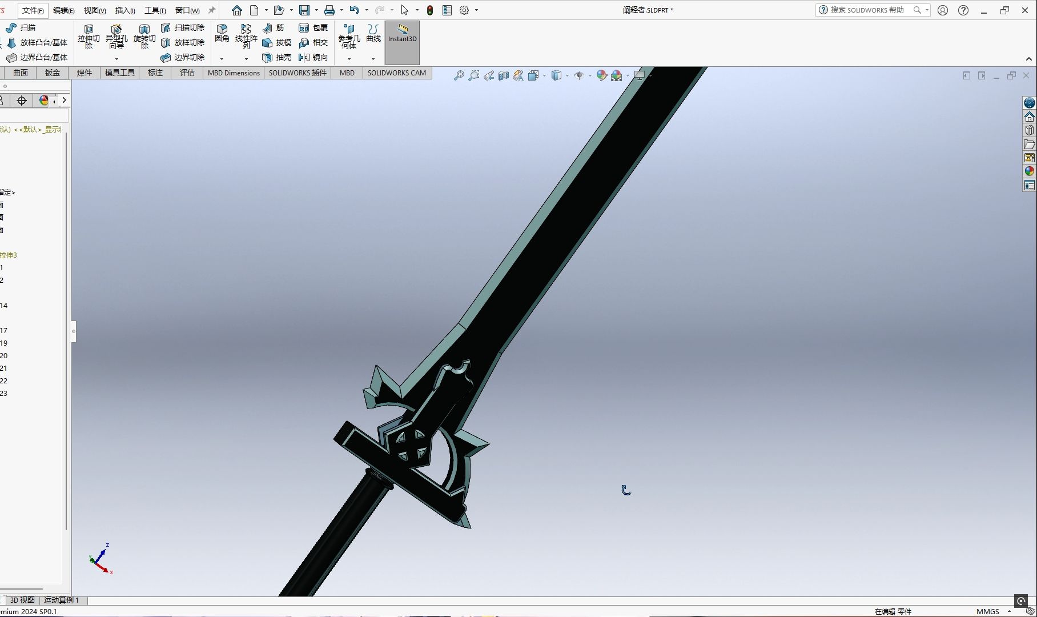The height and width of the screenshot is (617, 1037).
Task: Select Extruded Cut (拉伸切除) tool
Action: 89,37
